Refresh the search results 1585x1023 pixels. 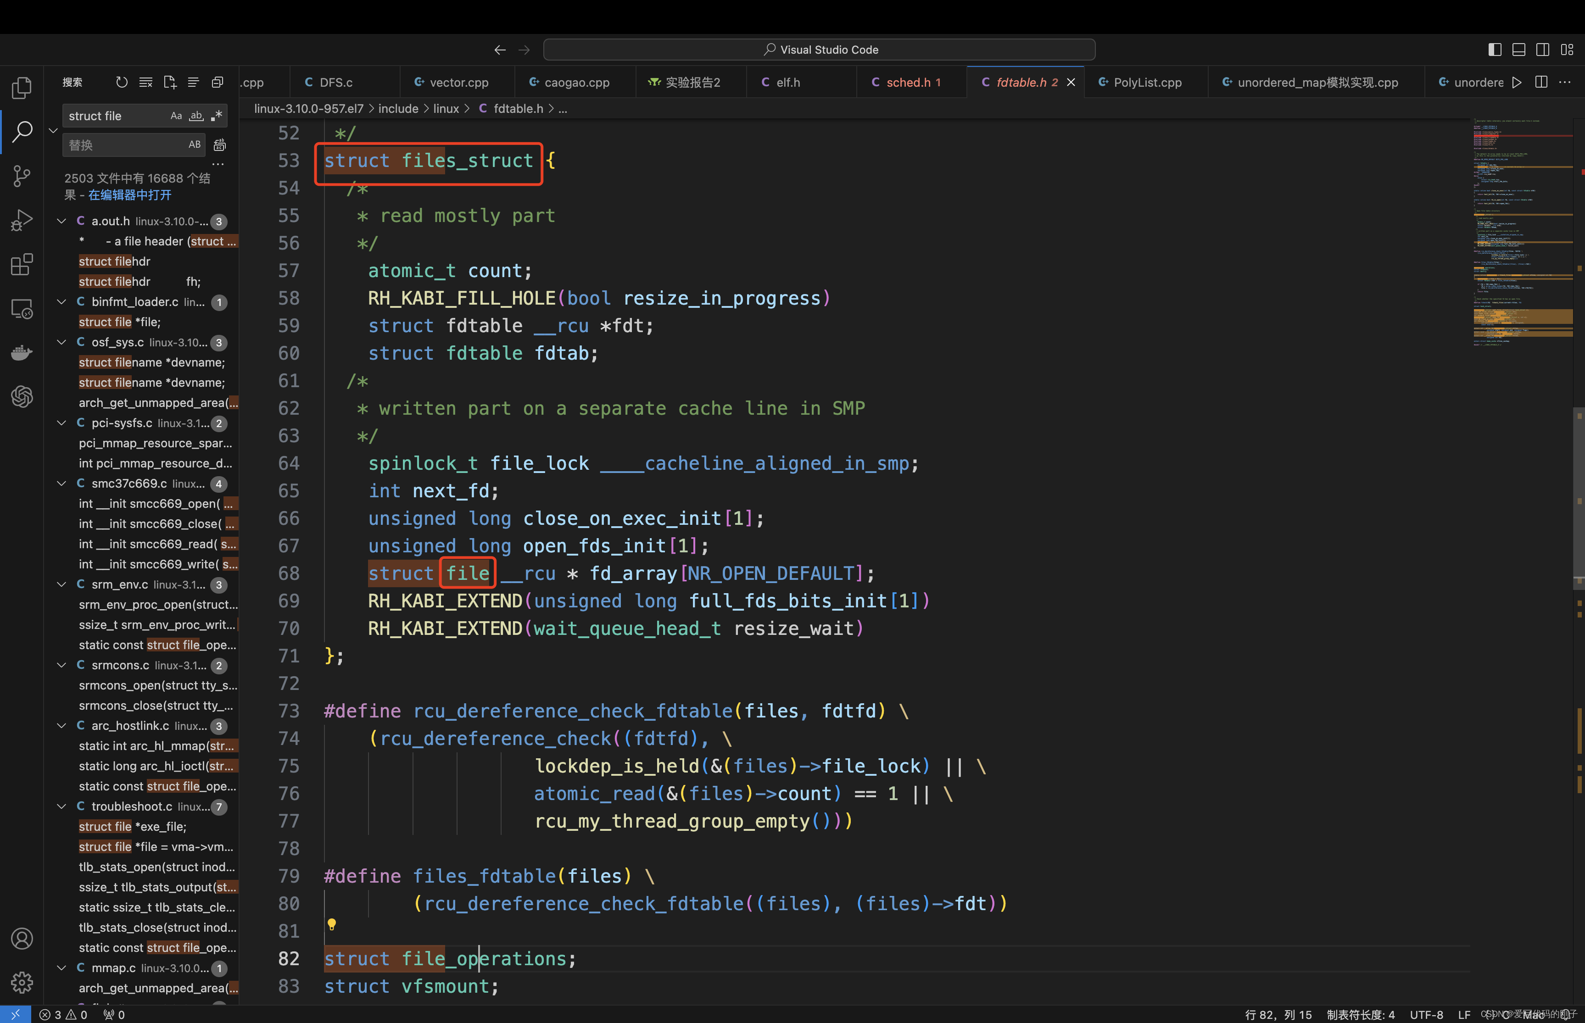tap(122, 83)
